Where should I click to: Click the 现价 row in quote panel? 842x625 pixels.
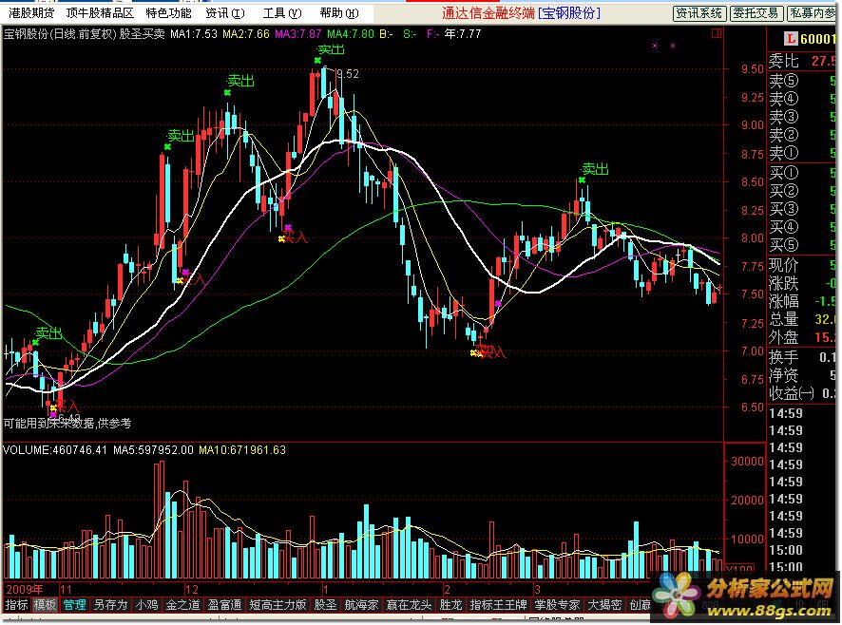click(802, 265)
